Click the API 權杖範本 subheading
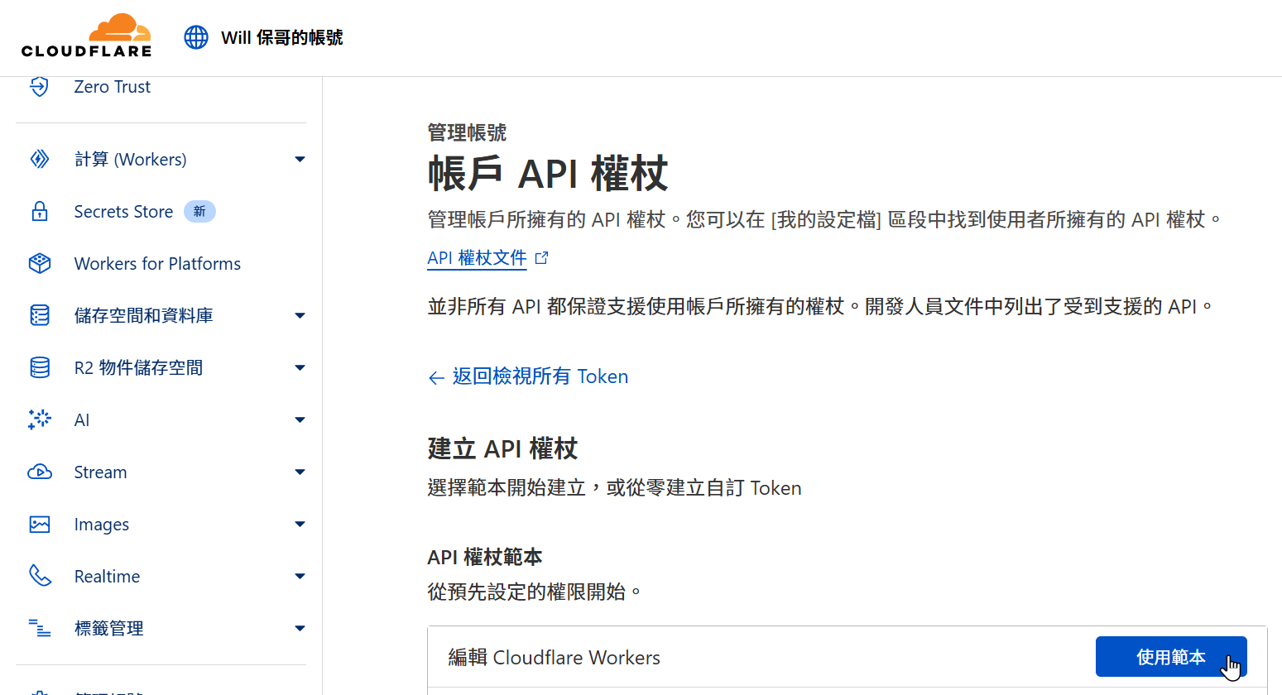Screen dimensions: 1282x695 click(485, 557)
